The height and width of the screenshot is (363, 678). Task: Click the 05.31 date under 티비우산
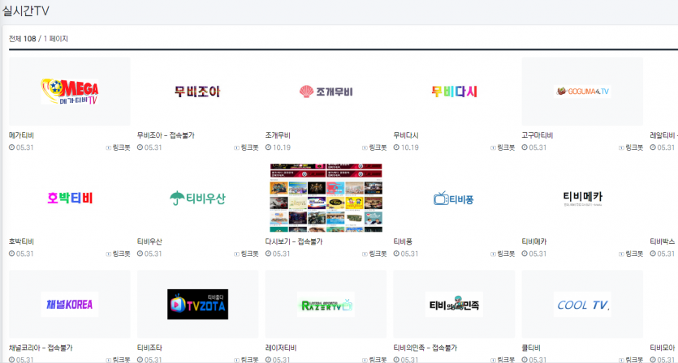point(153,254)
